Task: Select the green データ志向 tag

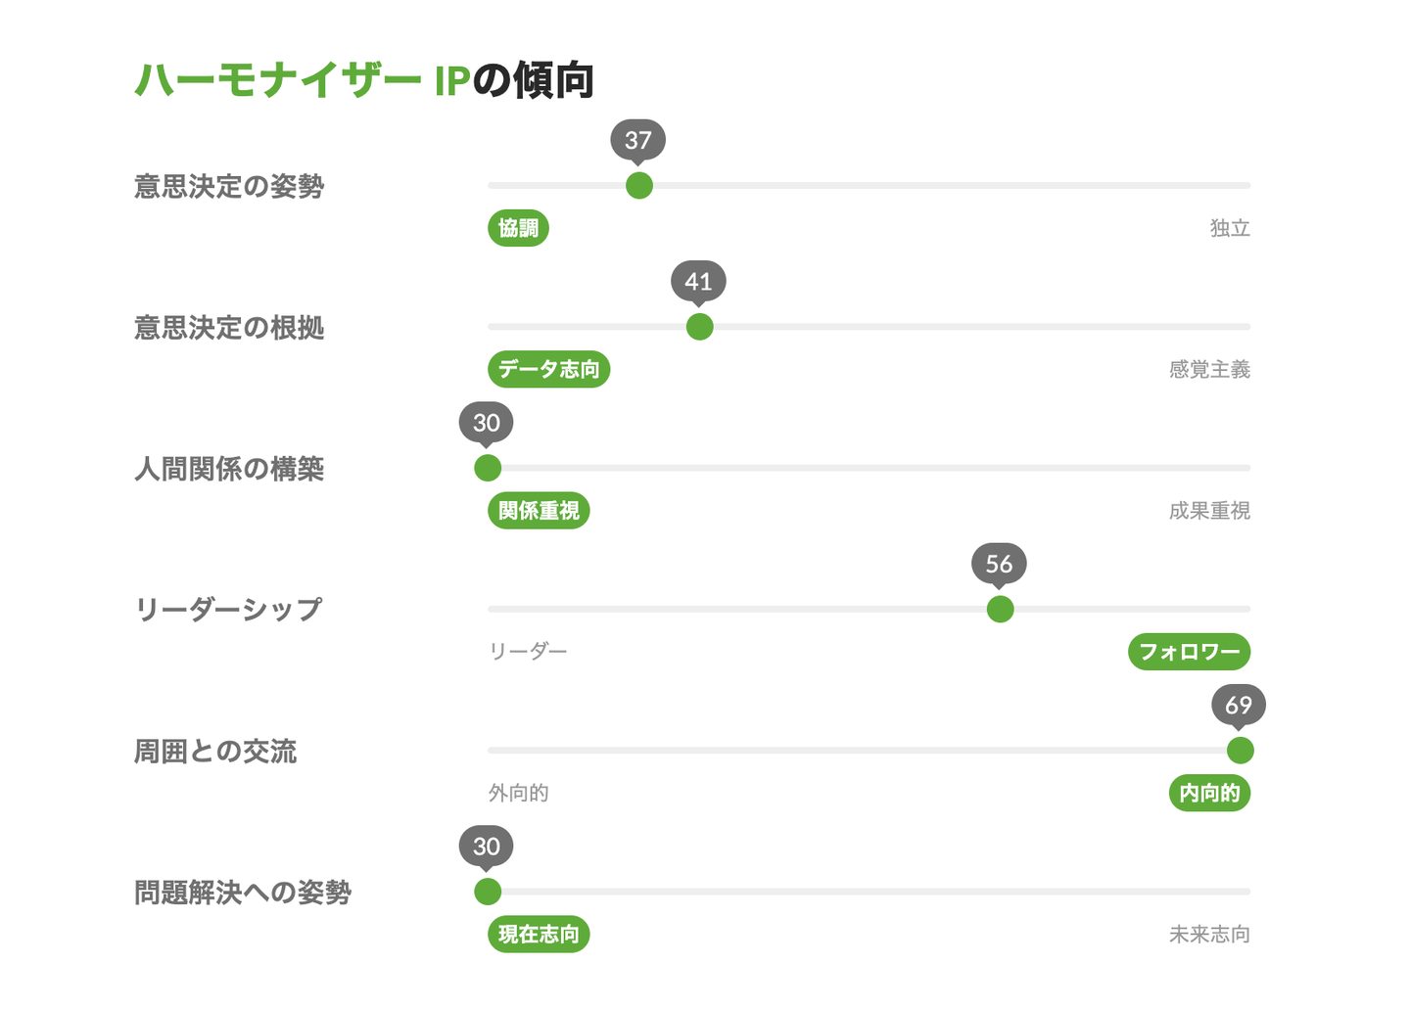Action: tap(548, 369)
